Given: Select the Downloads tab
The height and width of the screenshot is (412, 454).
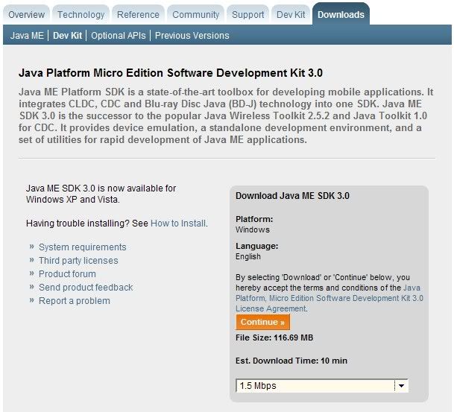Looking at the screenshot, I should click(x=341, y=14).
